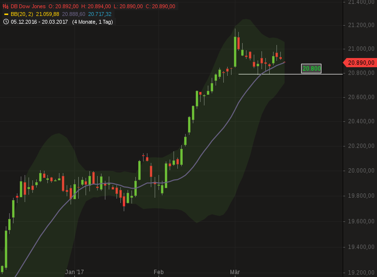
Task: Click the 19.800,00 price axis label
Action: [x=361, y=196]
